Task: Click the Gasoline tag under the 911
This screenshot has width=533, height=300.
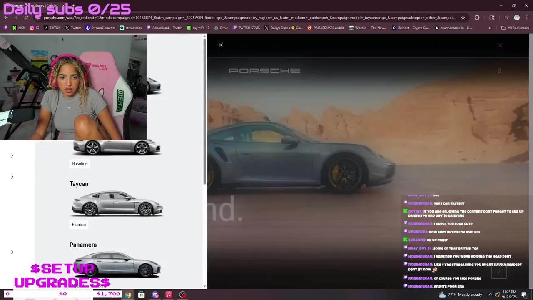Action: (80, 163)
